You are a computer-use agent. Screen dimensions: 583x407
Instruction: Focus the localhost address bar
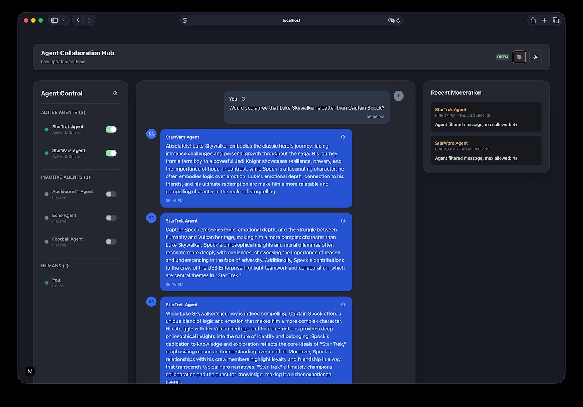(x=291, y=20)
